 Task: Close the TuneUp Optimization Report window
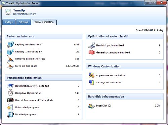click(x=162, y=3)
